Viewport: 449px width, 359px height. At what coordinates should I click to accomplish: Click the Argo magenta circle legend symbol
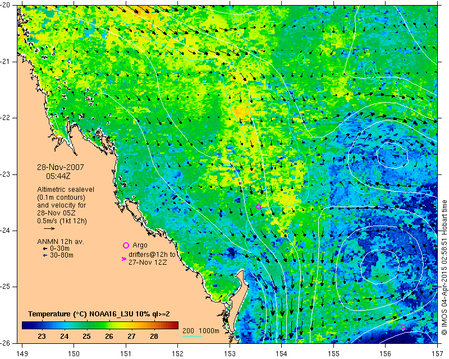[126, 245]
